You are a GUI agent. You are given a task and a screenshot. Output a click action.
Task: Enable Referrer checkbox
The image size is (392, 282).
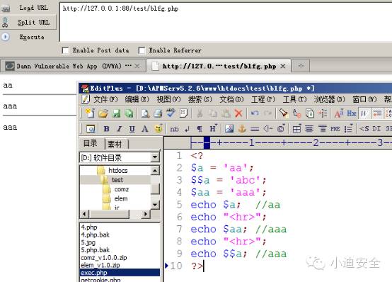point(142,50)
